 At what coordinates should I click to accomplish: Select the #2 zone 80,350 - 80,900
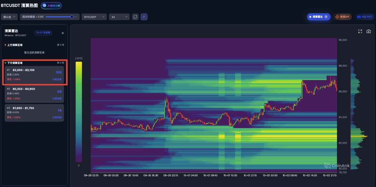tap(34, 94)
